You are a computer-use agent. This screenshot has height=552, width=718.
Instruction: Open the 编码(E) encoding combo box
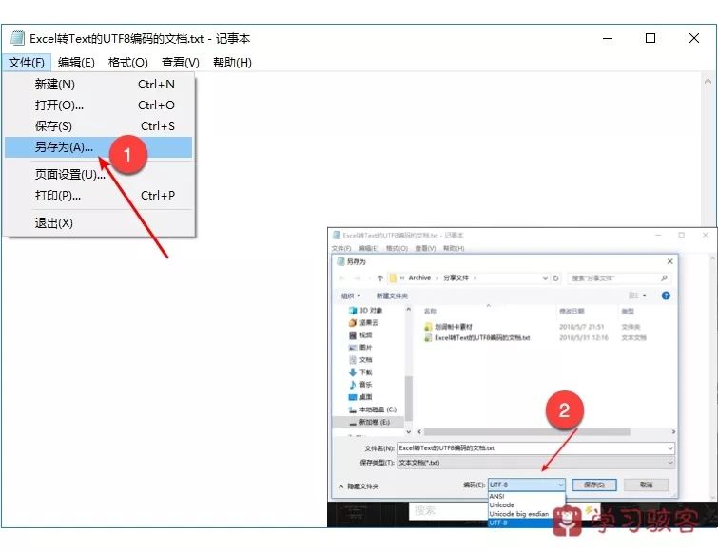tap(527, 485)
